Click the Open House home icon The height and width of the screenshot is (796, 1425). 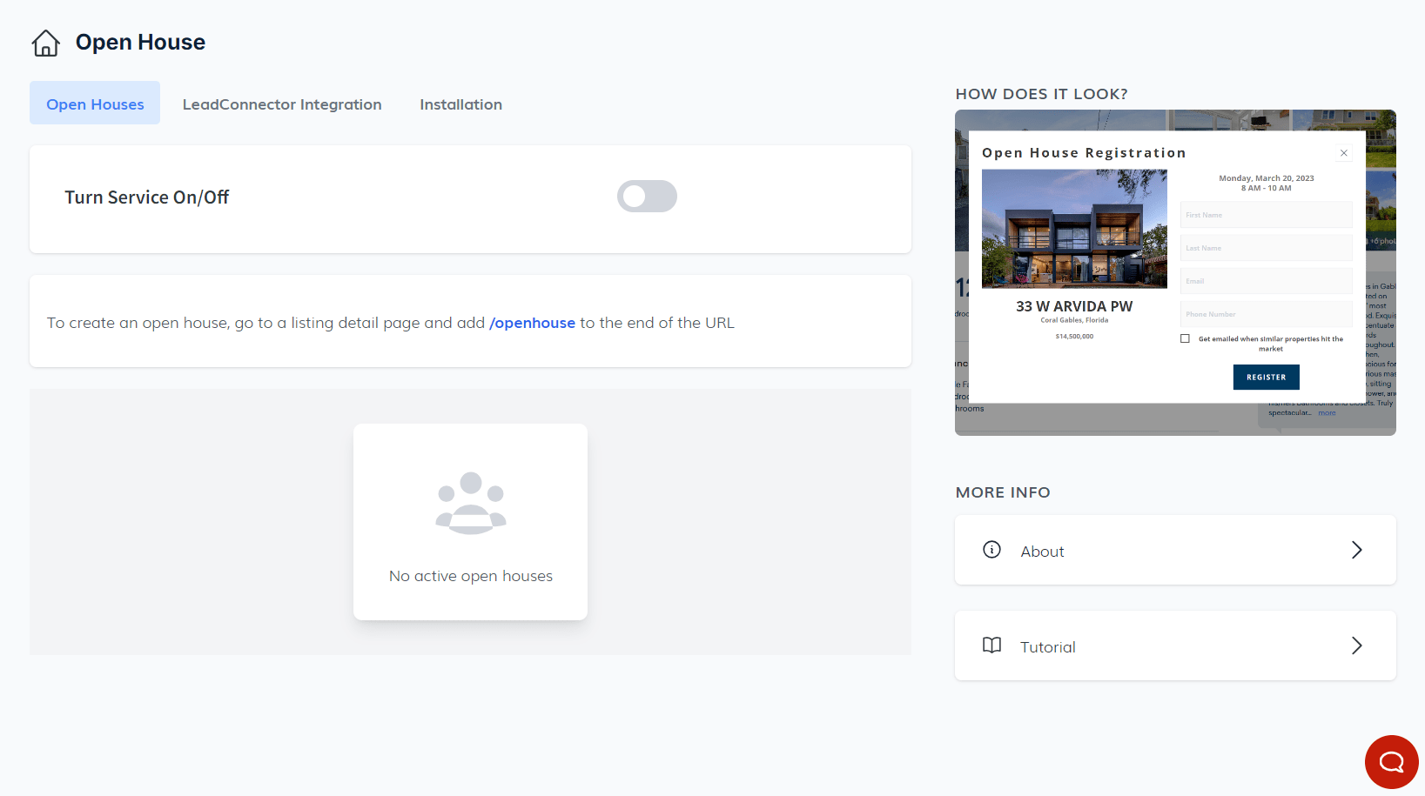[46, 43]
